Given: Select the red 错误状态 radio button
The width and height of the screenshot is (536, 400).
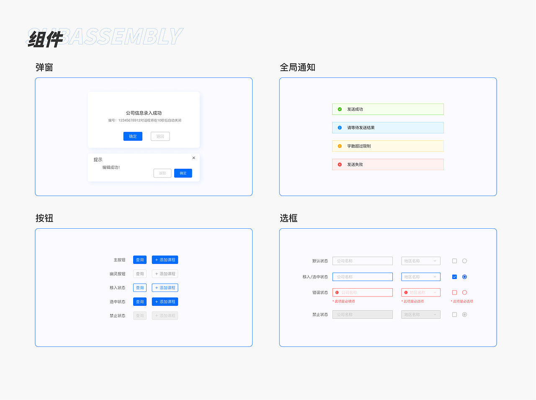Looking at the screenshot, I should pyautogui.click(x=464, y=293).
